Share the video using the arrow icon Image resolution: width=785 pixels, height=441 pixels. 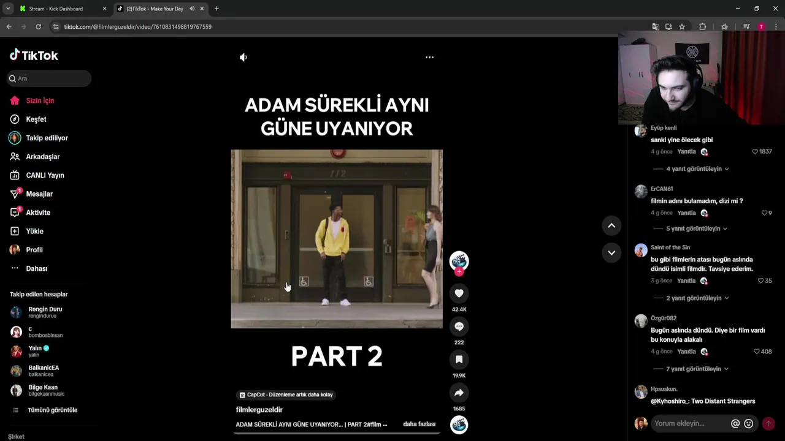pos(459,393)
